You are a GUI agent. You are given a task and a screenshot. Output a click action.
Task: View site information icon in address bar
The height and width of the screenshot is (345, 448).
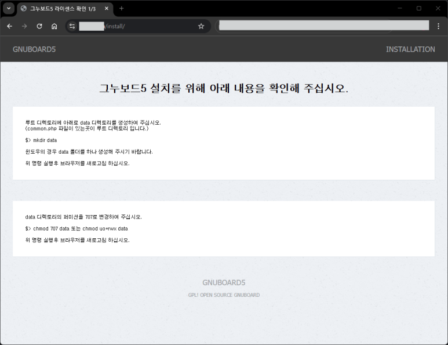tap(72, 26)
